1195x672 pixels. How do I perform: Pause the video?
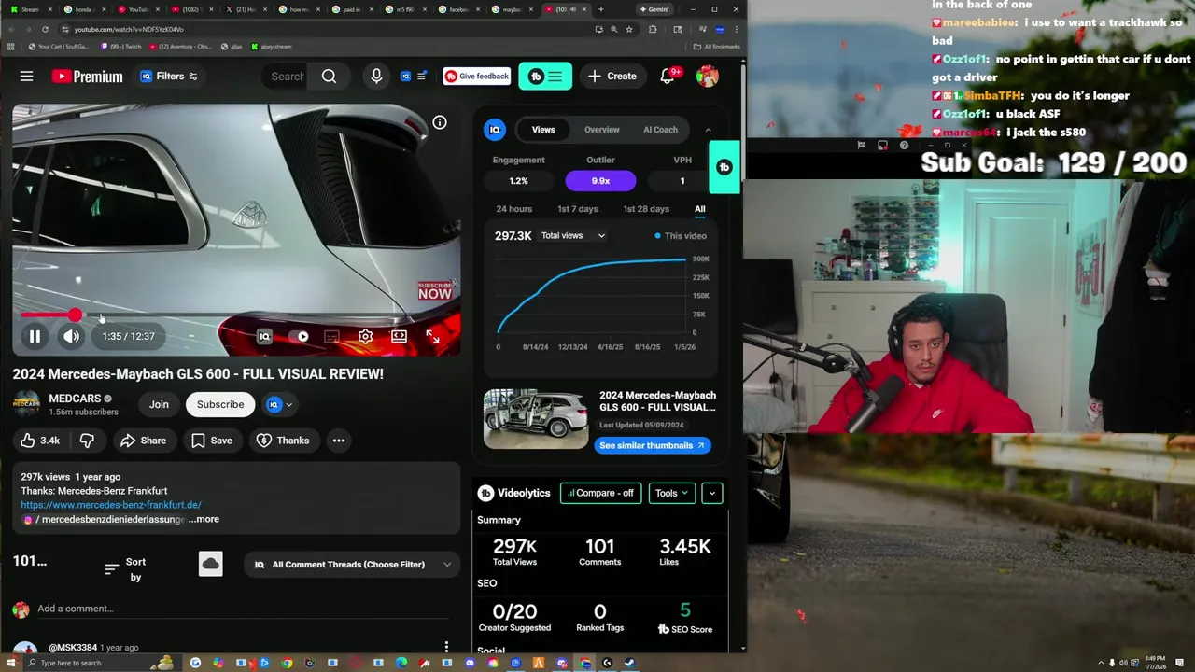point(35,336)
